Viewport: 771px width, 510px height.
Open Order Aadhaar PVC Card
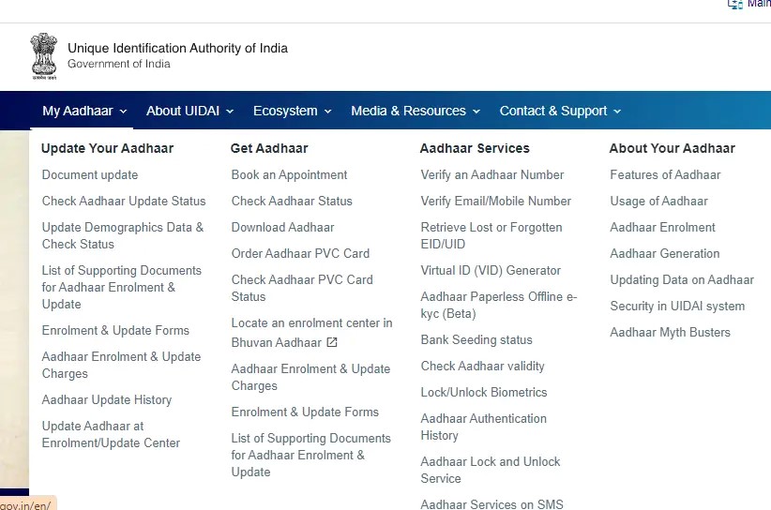300,253
